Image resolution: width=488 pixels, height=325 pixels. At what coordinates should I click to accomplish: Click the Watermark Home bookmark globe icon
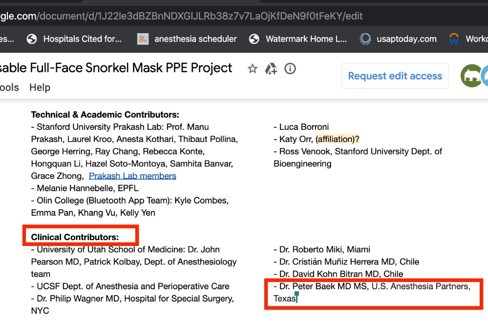pyautogui.click(x=254, y=39)
